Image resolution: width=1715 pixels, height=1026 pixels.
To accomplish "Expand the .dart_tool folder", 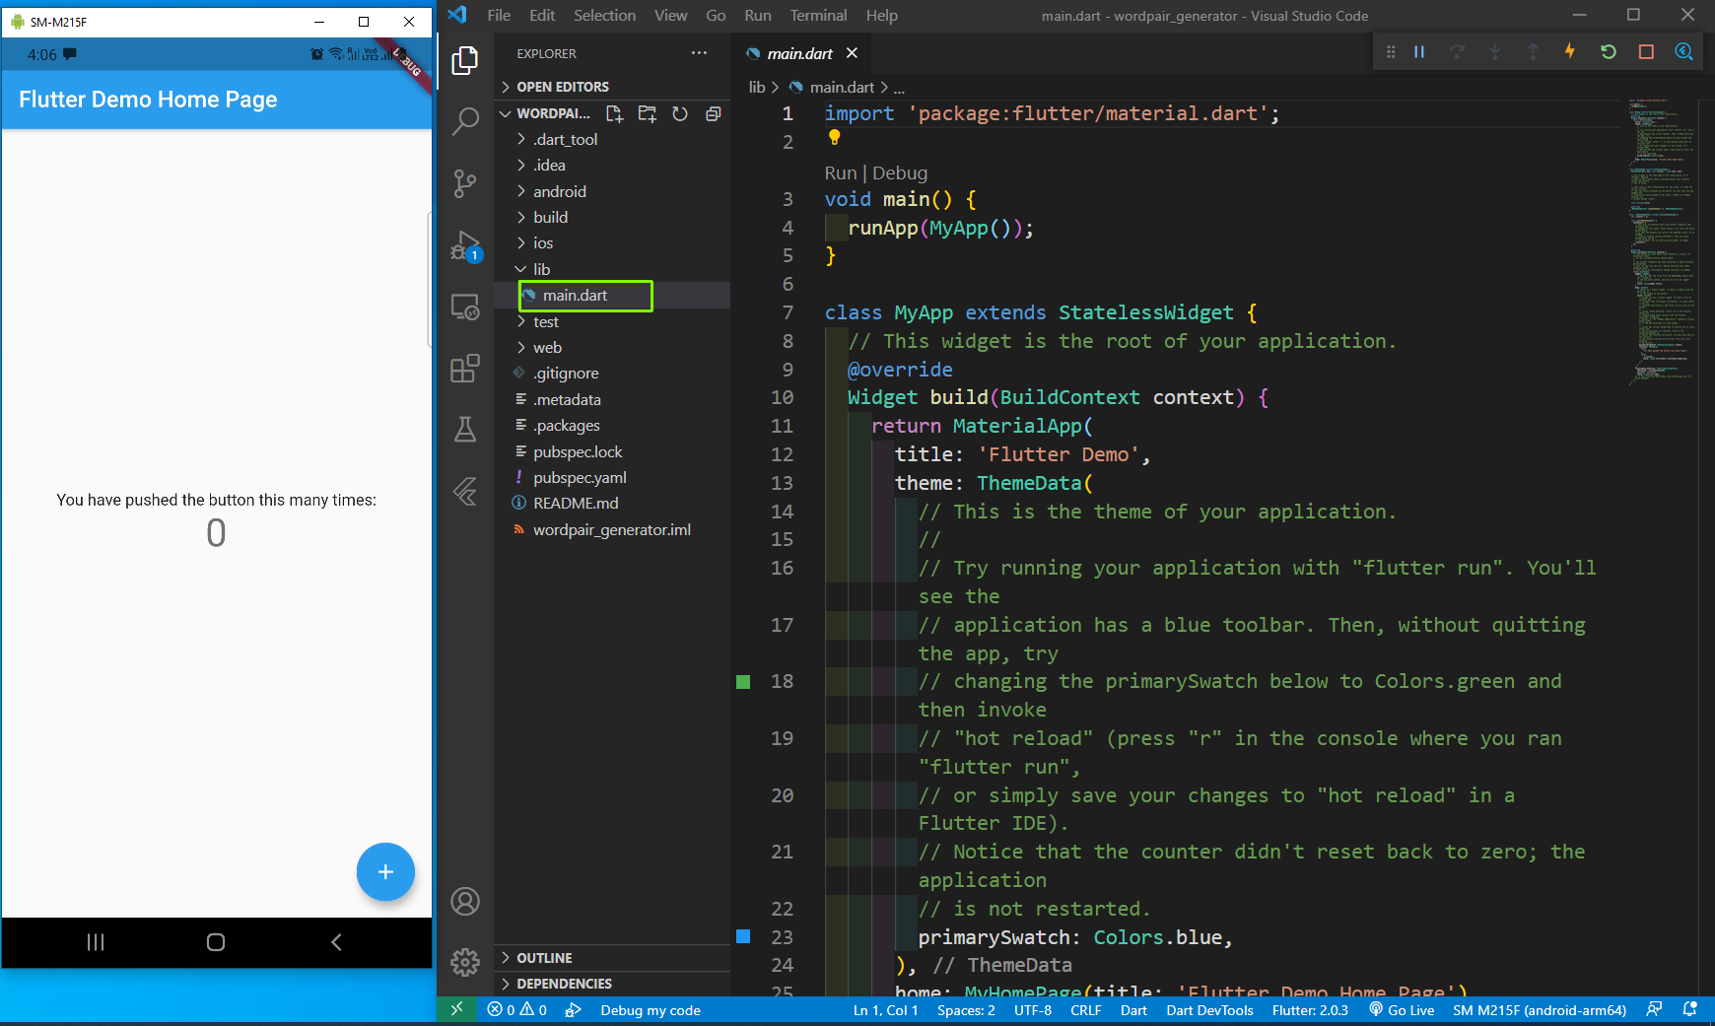I will 565,139.
